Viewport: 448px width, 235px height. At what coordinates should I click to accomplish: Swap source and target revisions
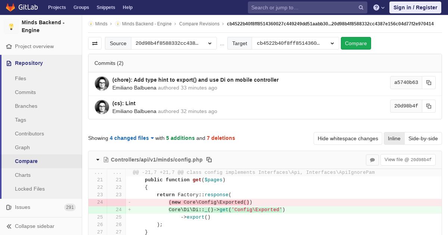[95, 43]
